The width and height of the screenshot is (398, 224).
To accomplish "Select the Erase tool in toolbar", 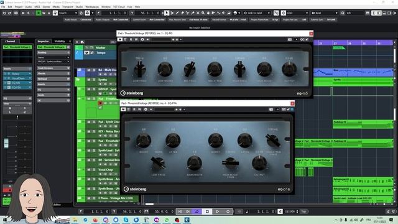I will tap(182, 13).
